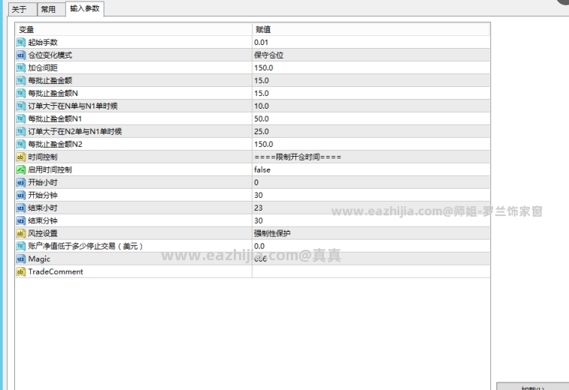Select the TradeComment variable name
The image size is (569, 390).
click(x=56, y=271)
